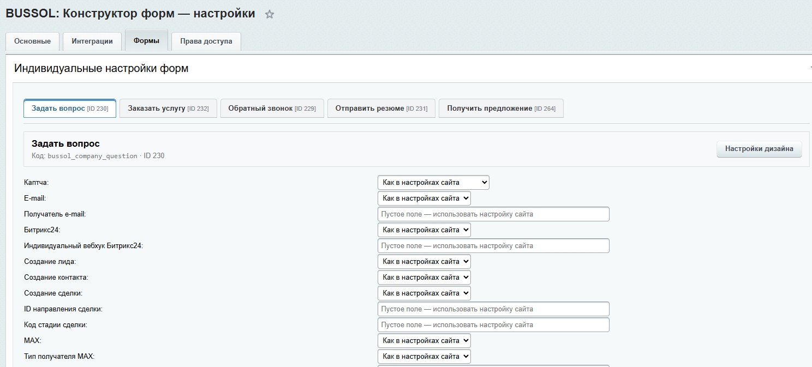Open Настройки дизайна button
This screenshot has width=812, height=367.
759,149
